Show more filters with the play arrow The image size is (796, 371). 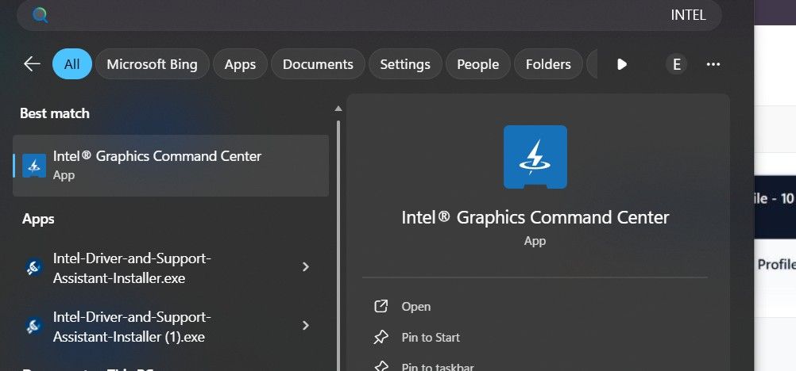click(622, 64)
